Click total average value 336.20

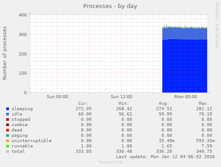(x=164, y=151)
